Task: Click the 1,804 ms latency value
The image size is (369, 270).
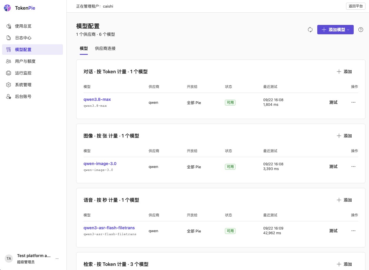Action: pos(271,105)
